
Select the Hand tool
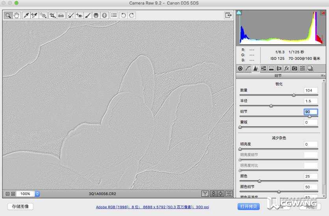[17, 15]
